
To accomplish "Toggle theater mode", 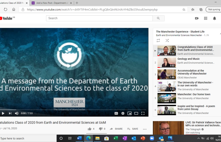I will click(x=136, y=113).
